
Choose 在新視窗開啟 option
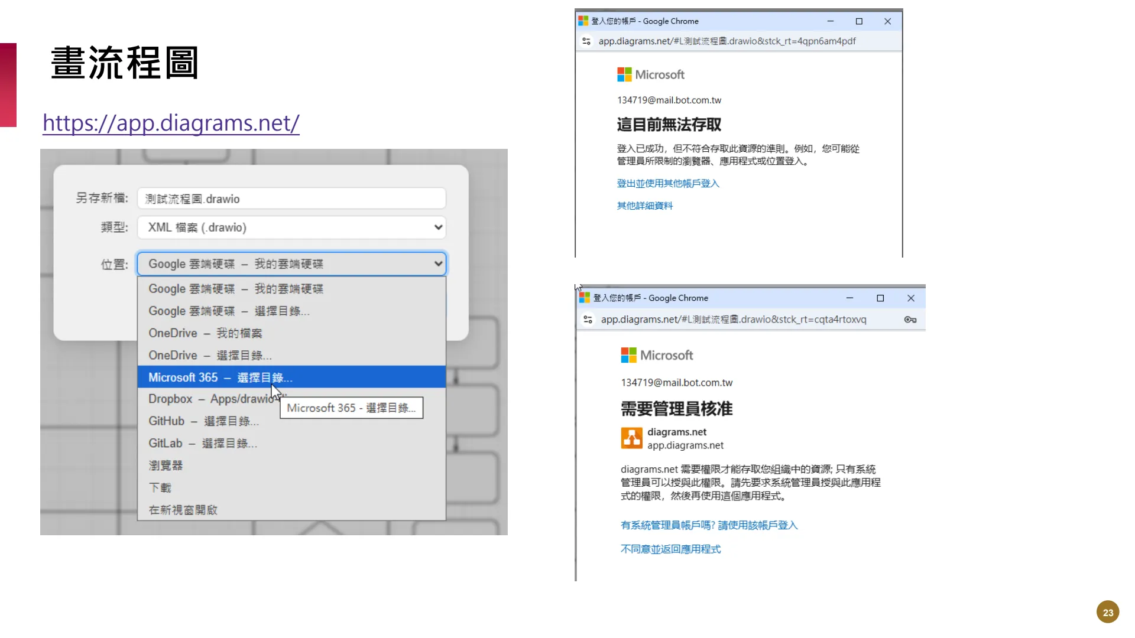tap(291, 510)
